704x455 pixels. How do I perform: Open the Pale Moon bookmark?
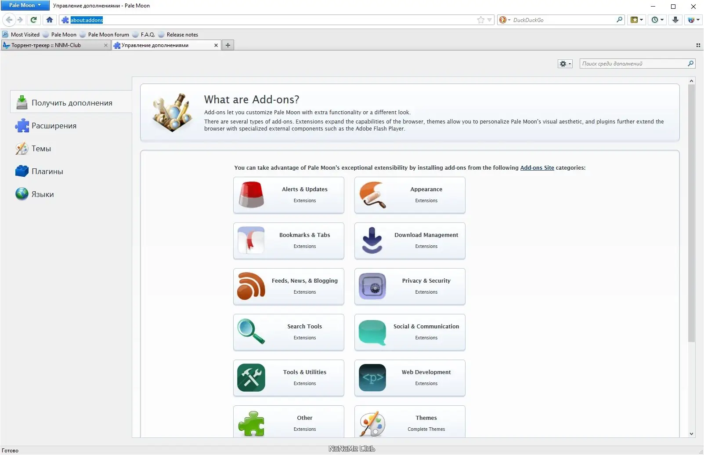[60, 35]
